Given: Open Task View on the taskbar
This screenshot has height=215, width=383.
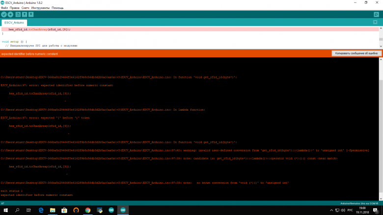Looking at the screenshot, I should pos(28,210).
